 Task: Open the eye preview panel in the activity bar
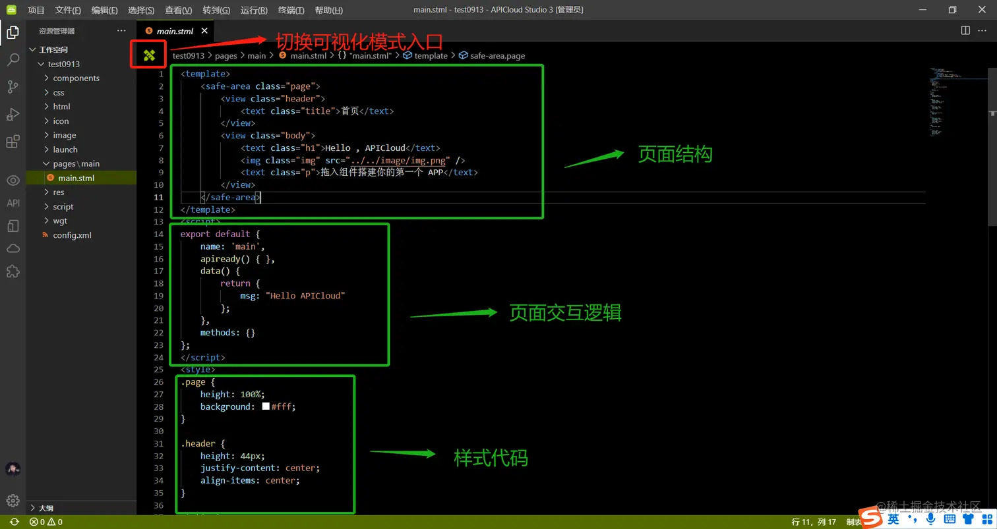pos(13,181)
